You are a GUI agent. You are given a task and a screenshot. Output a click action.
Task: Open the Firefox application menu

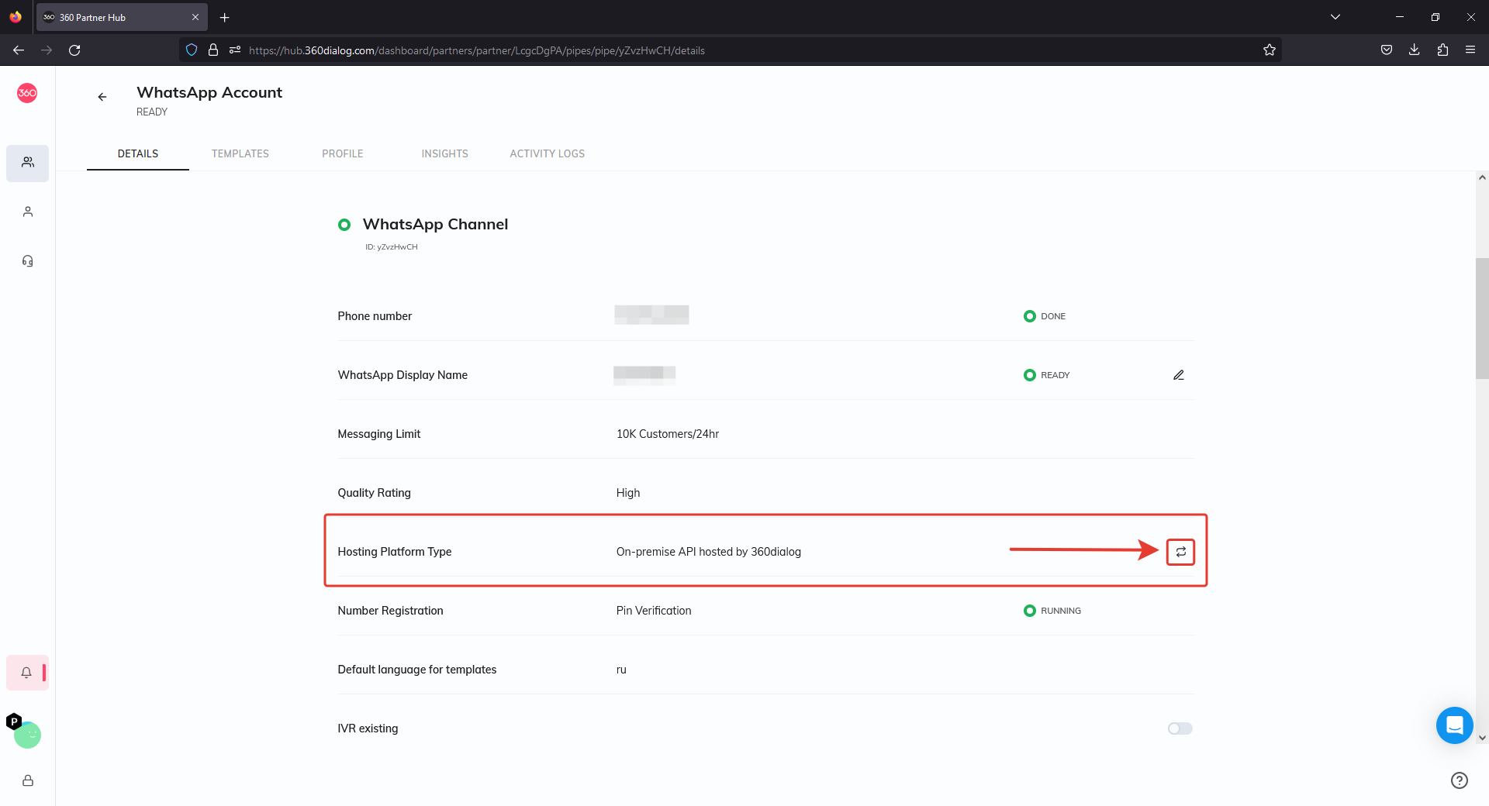tap(1470, 50)
